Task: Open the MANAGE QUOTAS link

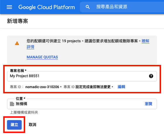Action: click(42, 57)
